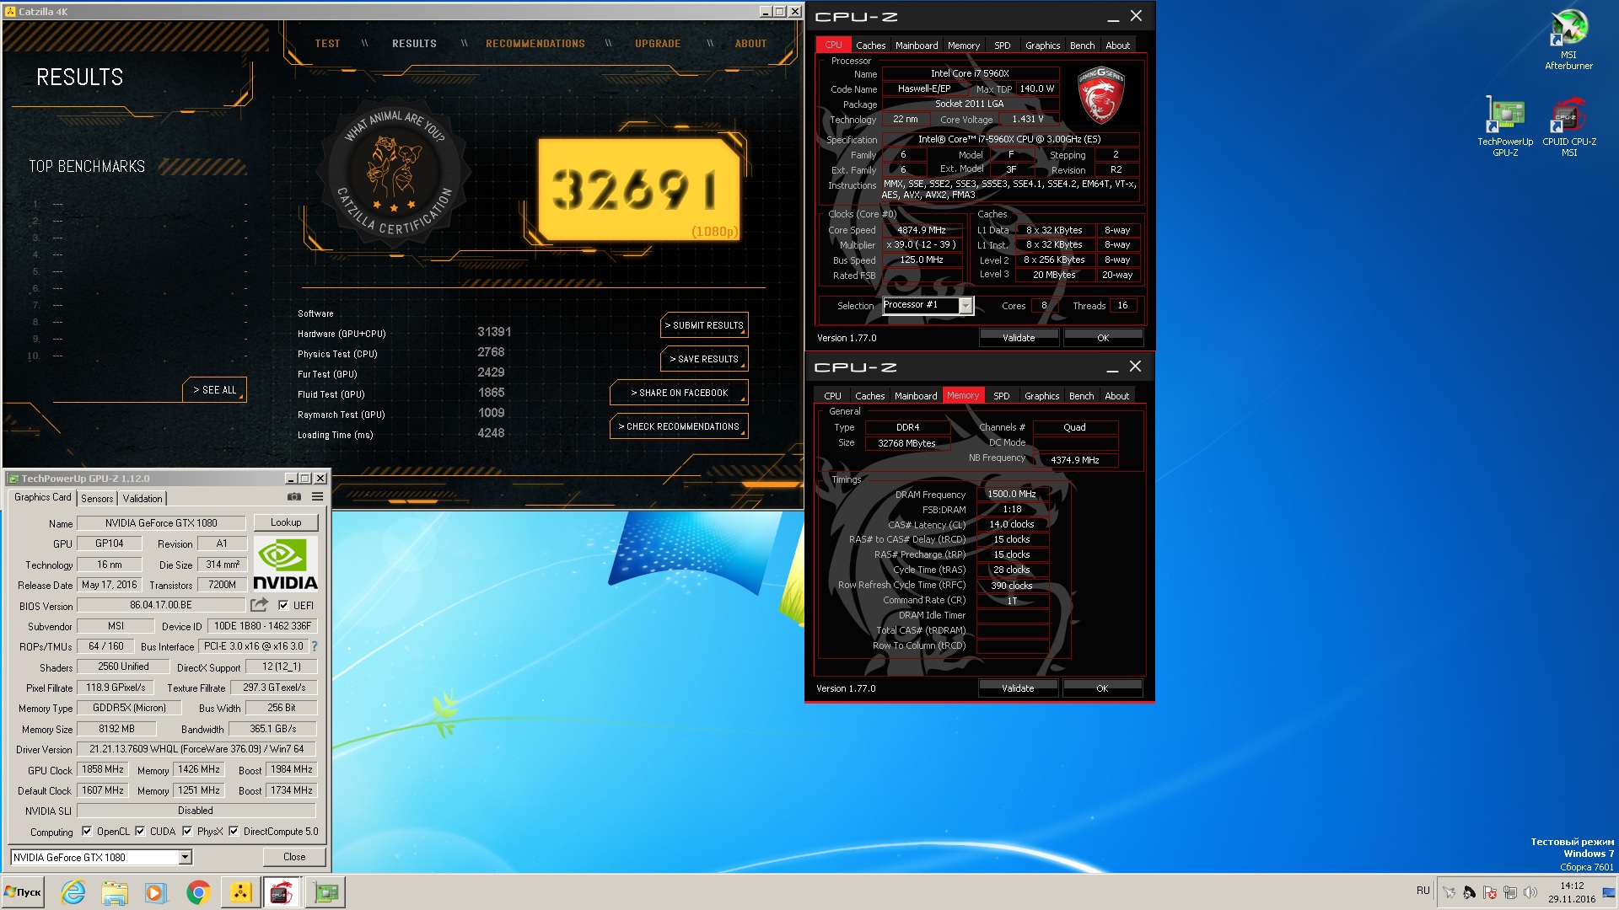Image resolution: width=1619 pixels, height=910 pixels.
Task: Click Core Speed value 4874.9 MHz
Action: (x=921, y=230)
